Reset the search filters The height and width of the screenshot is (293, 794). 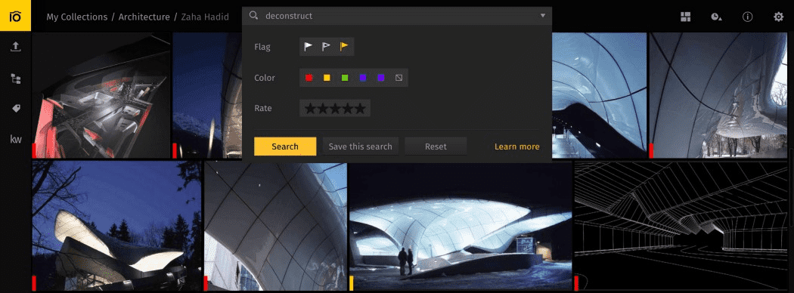coord(436,146)
